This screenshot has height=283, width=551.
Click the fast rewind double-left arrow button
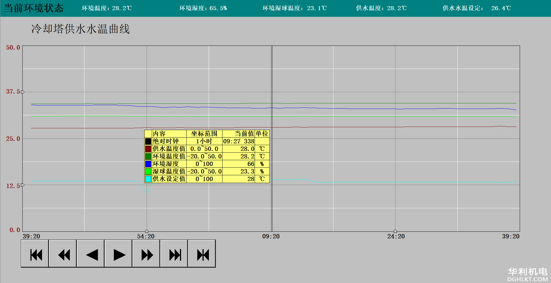pyautogui.click(x=63, y=254)
